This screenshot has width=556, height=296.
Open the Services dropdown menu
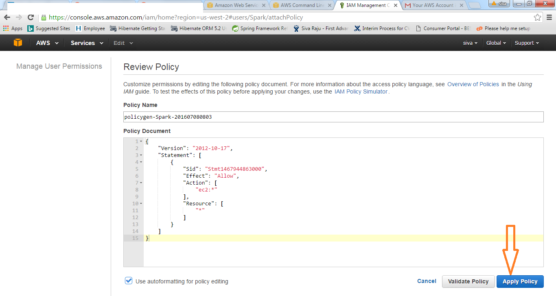87,43
